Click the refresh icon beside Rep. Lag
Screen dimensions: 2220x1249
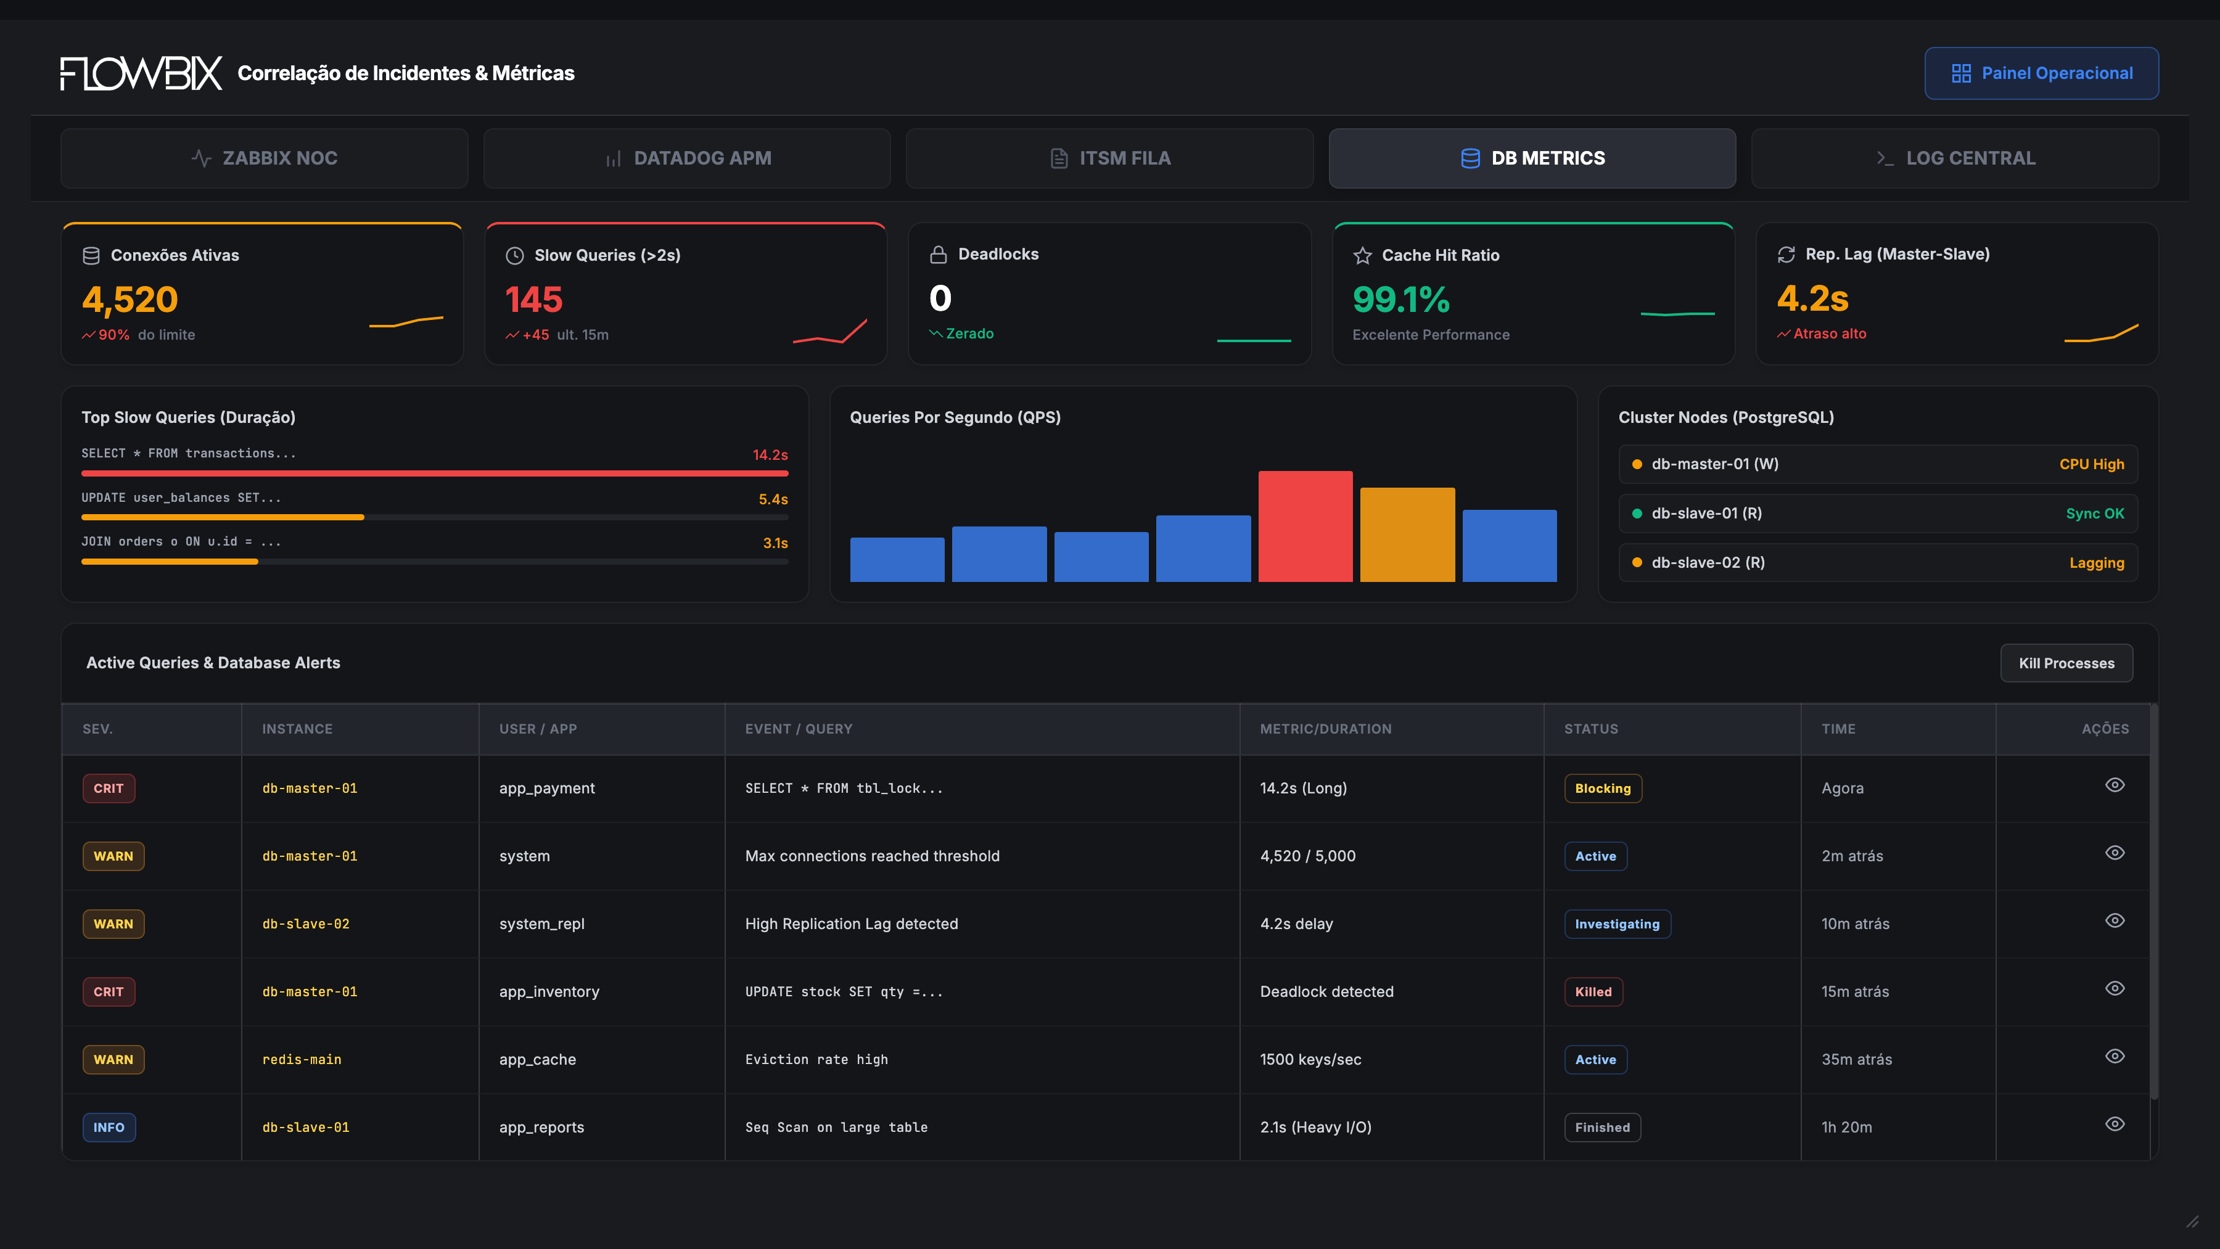[1786, 255]
